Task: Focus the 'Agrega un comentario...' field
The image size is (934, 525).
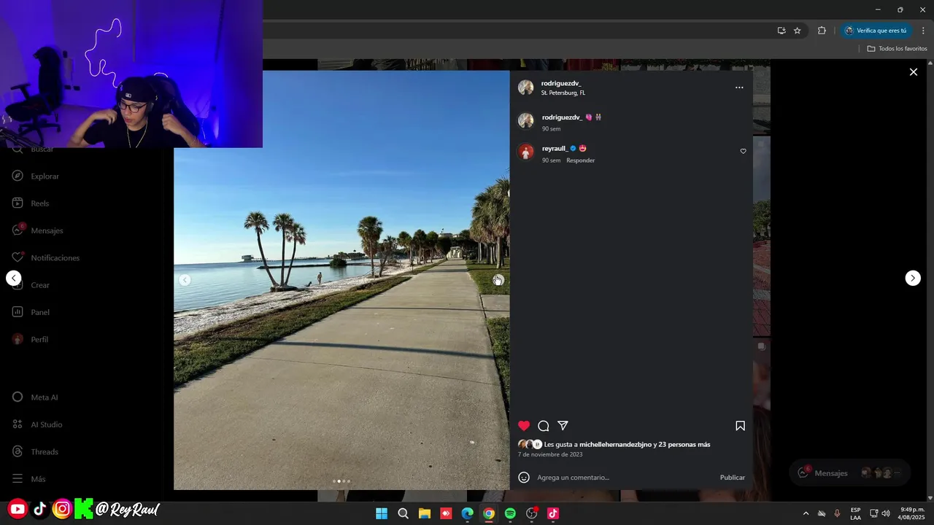Action: 625,478
